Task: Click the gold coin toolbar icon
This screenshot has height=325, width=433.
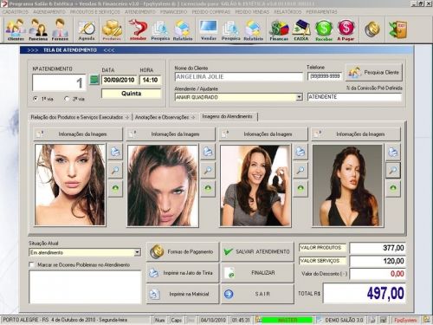Action: [x=372, y=29]
